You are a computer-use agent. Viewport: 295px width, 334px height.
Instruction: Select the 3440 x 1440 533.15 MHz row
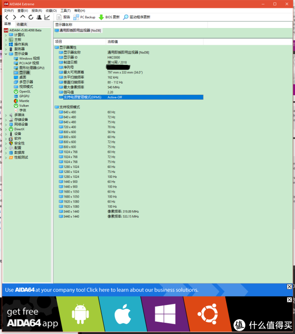click(x=131, y=217)
